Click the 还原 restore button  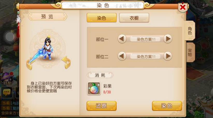click(x=102, y=106)
